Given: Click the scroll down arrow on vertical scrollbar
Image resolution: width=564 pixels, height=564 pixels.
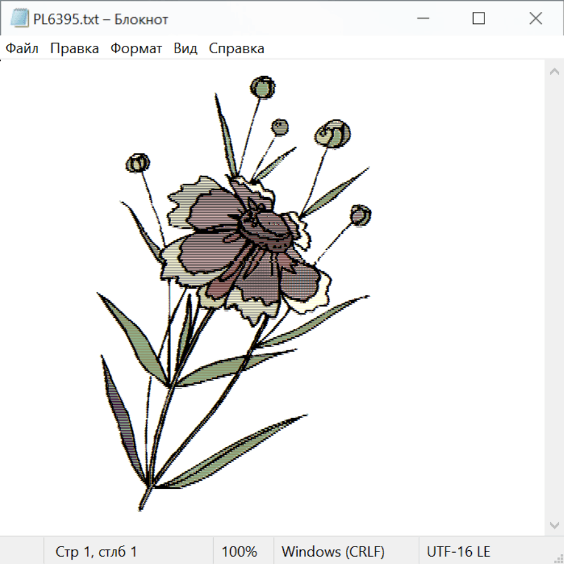Looking at the screenshot, I should pyautogui.click(x=554, y=525).
